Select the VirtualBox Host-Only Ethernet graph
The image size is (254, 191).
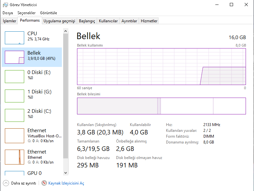15,136
